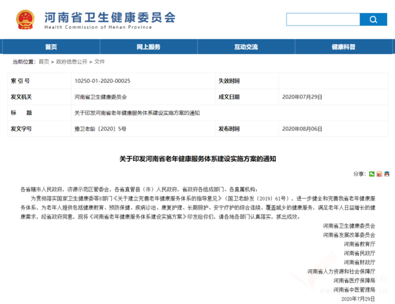Click the 失效时间 label cell
Image resolution: width=395 pixels, height=304 pixels.
(x=247, y=81)
